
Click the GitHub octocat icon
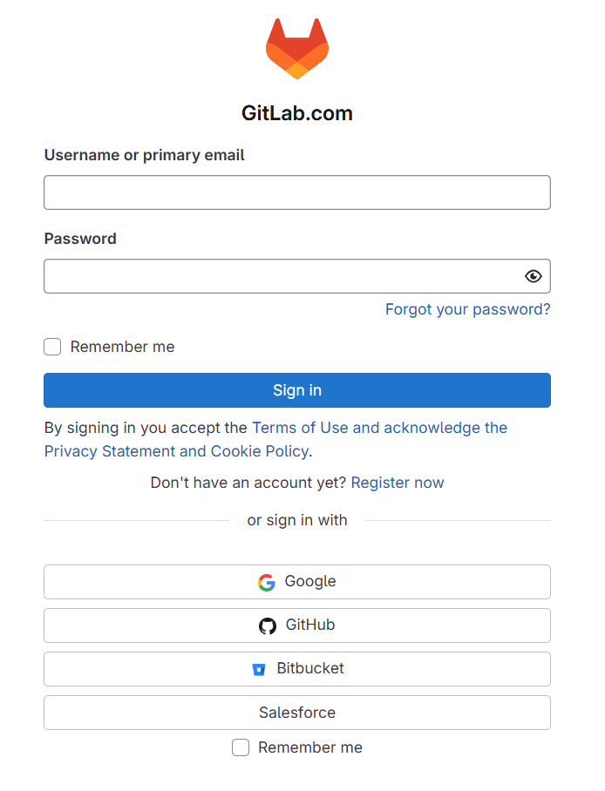pyautogui.click(x=268, y=626)
